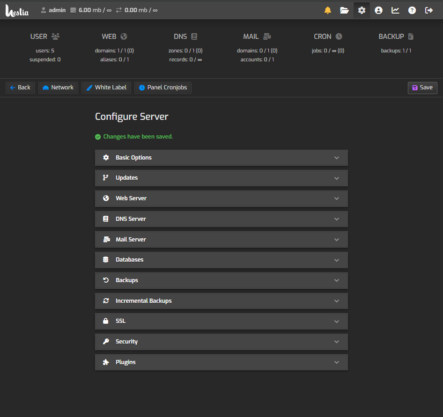Click the Hestia logo
Screen dimensions: 443x417
tap(17, 11)
